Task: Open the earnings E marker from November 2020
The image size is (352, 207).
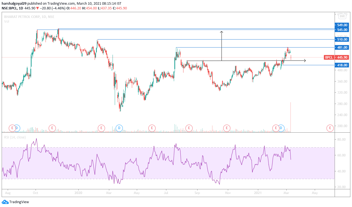Action: (226, 128)
